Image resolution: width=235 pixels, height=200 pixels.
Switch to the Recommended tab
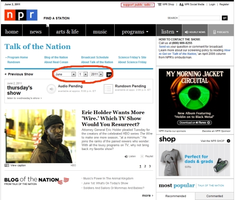[176, 196]
